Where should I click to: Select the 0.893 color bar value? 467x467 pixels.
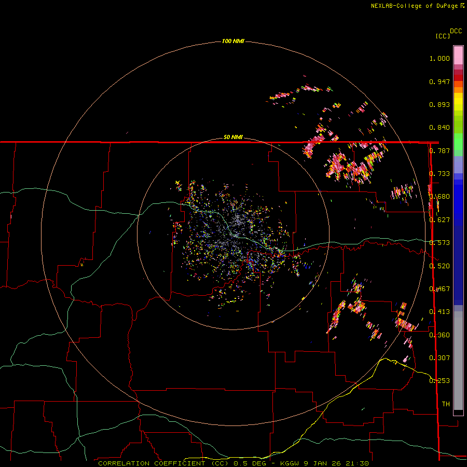439,104
